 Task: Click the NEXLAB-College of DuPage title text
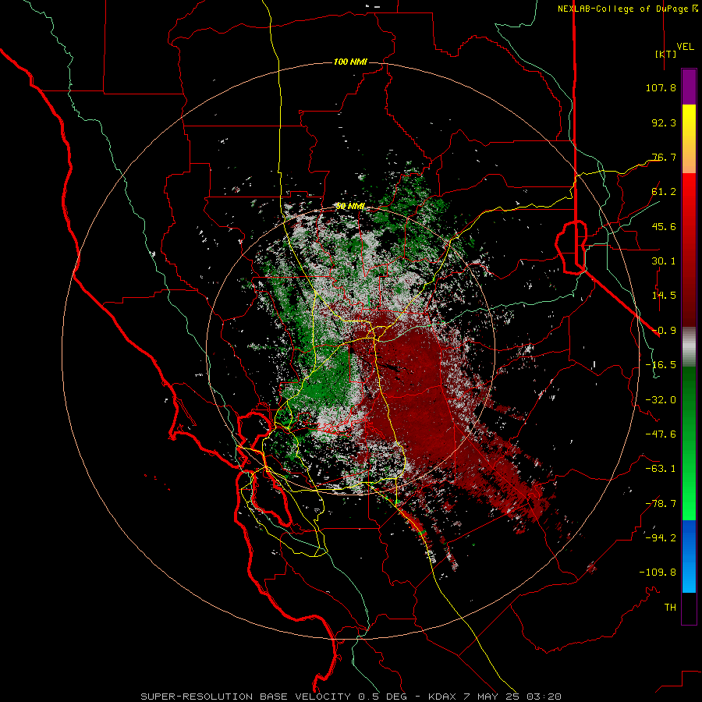pos(628,9)
